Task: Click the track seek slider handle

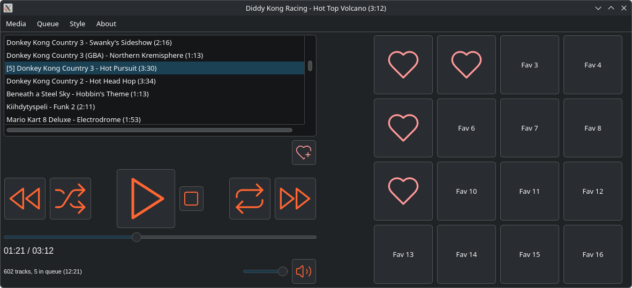Action: [x=137, y=237]
